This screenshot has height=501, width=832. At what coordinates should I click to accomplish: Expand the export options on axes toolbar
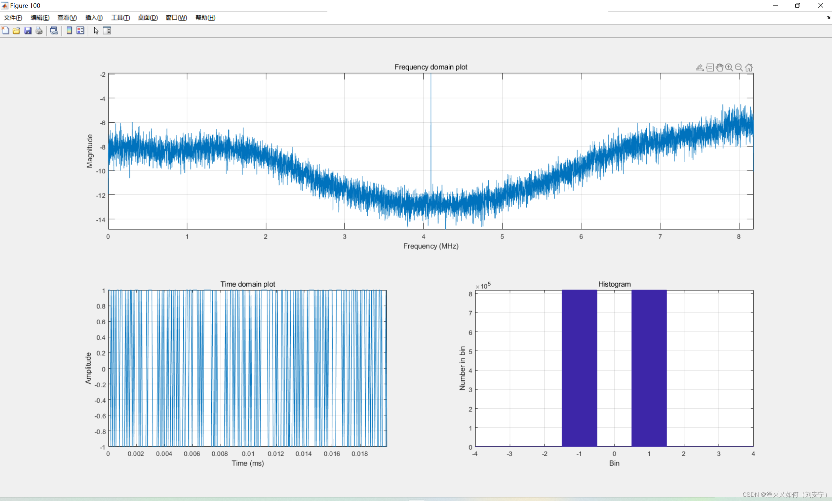pyautogui.click(x=700, y=68)
